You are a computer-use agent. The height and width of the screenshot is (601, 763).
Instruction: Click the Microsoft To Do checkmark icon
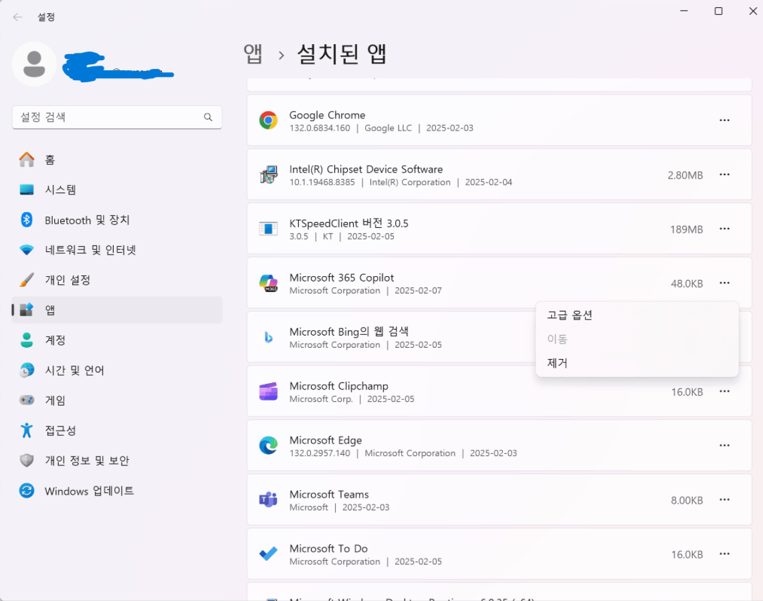(x=268, y=554)
